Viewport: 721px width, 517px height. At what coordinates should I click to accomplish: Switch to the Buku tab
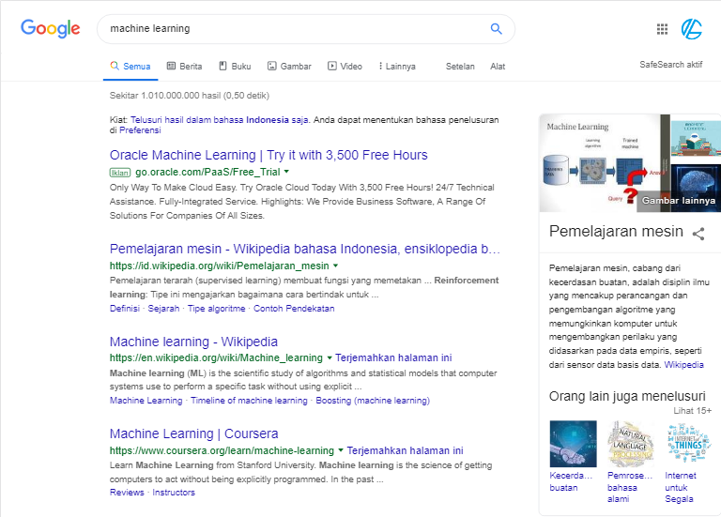(235, 67)
